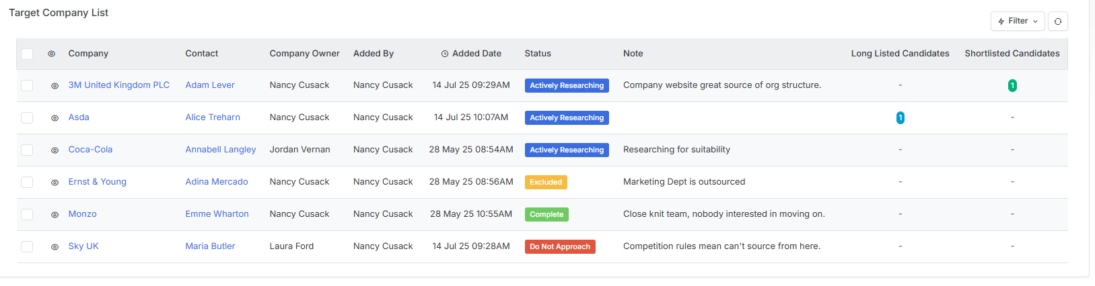Sort by the Added Date column header

[476, 54]
